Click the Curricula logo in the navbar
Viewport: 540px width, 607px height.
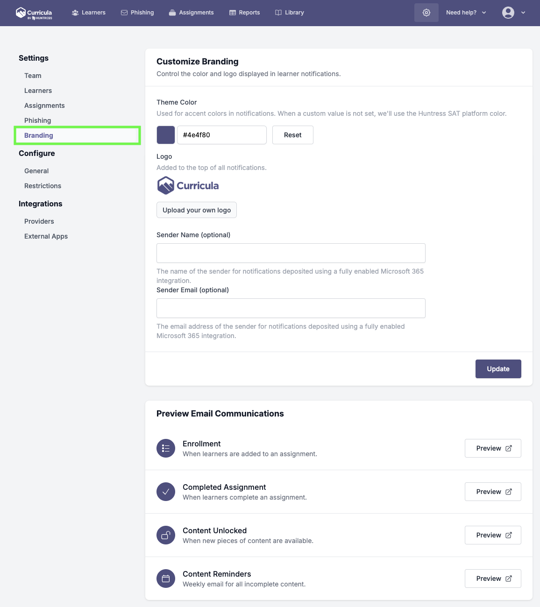(x=34, y=13)
